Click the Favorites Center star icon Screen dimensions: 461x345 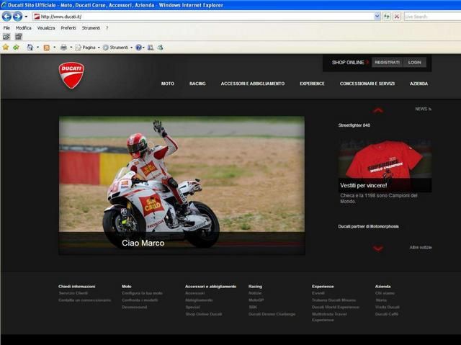[x=6, y=47]
